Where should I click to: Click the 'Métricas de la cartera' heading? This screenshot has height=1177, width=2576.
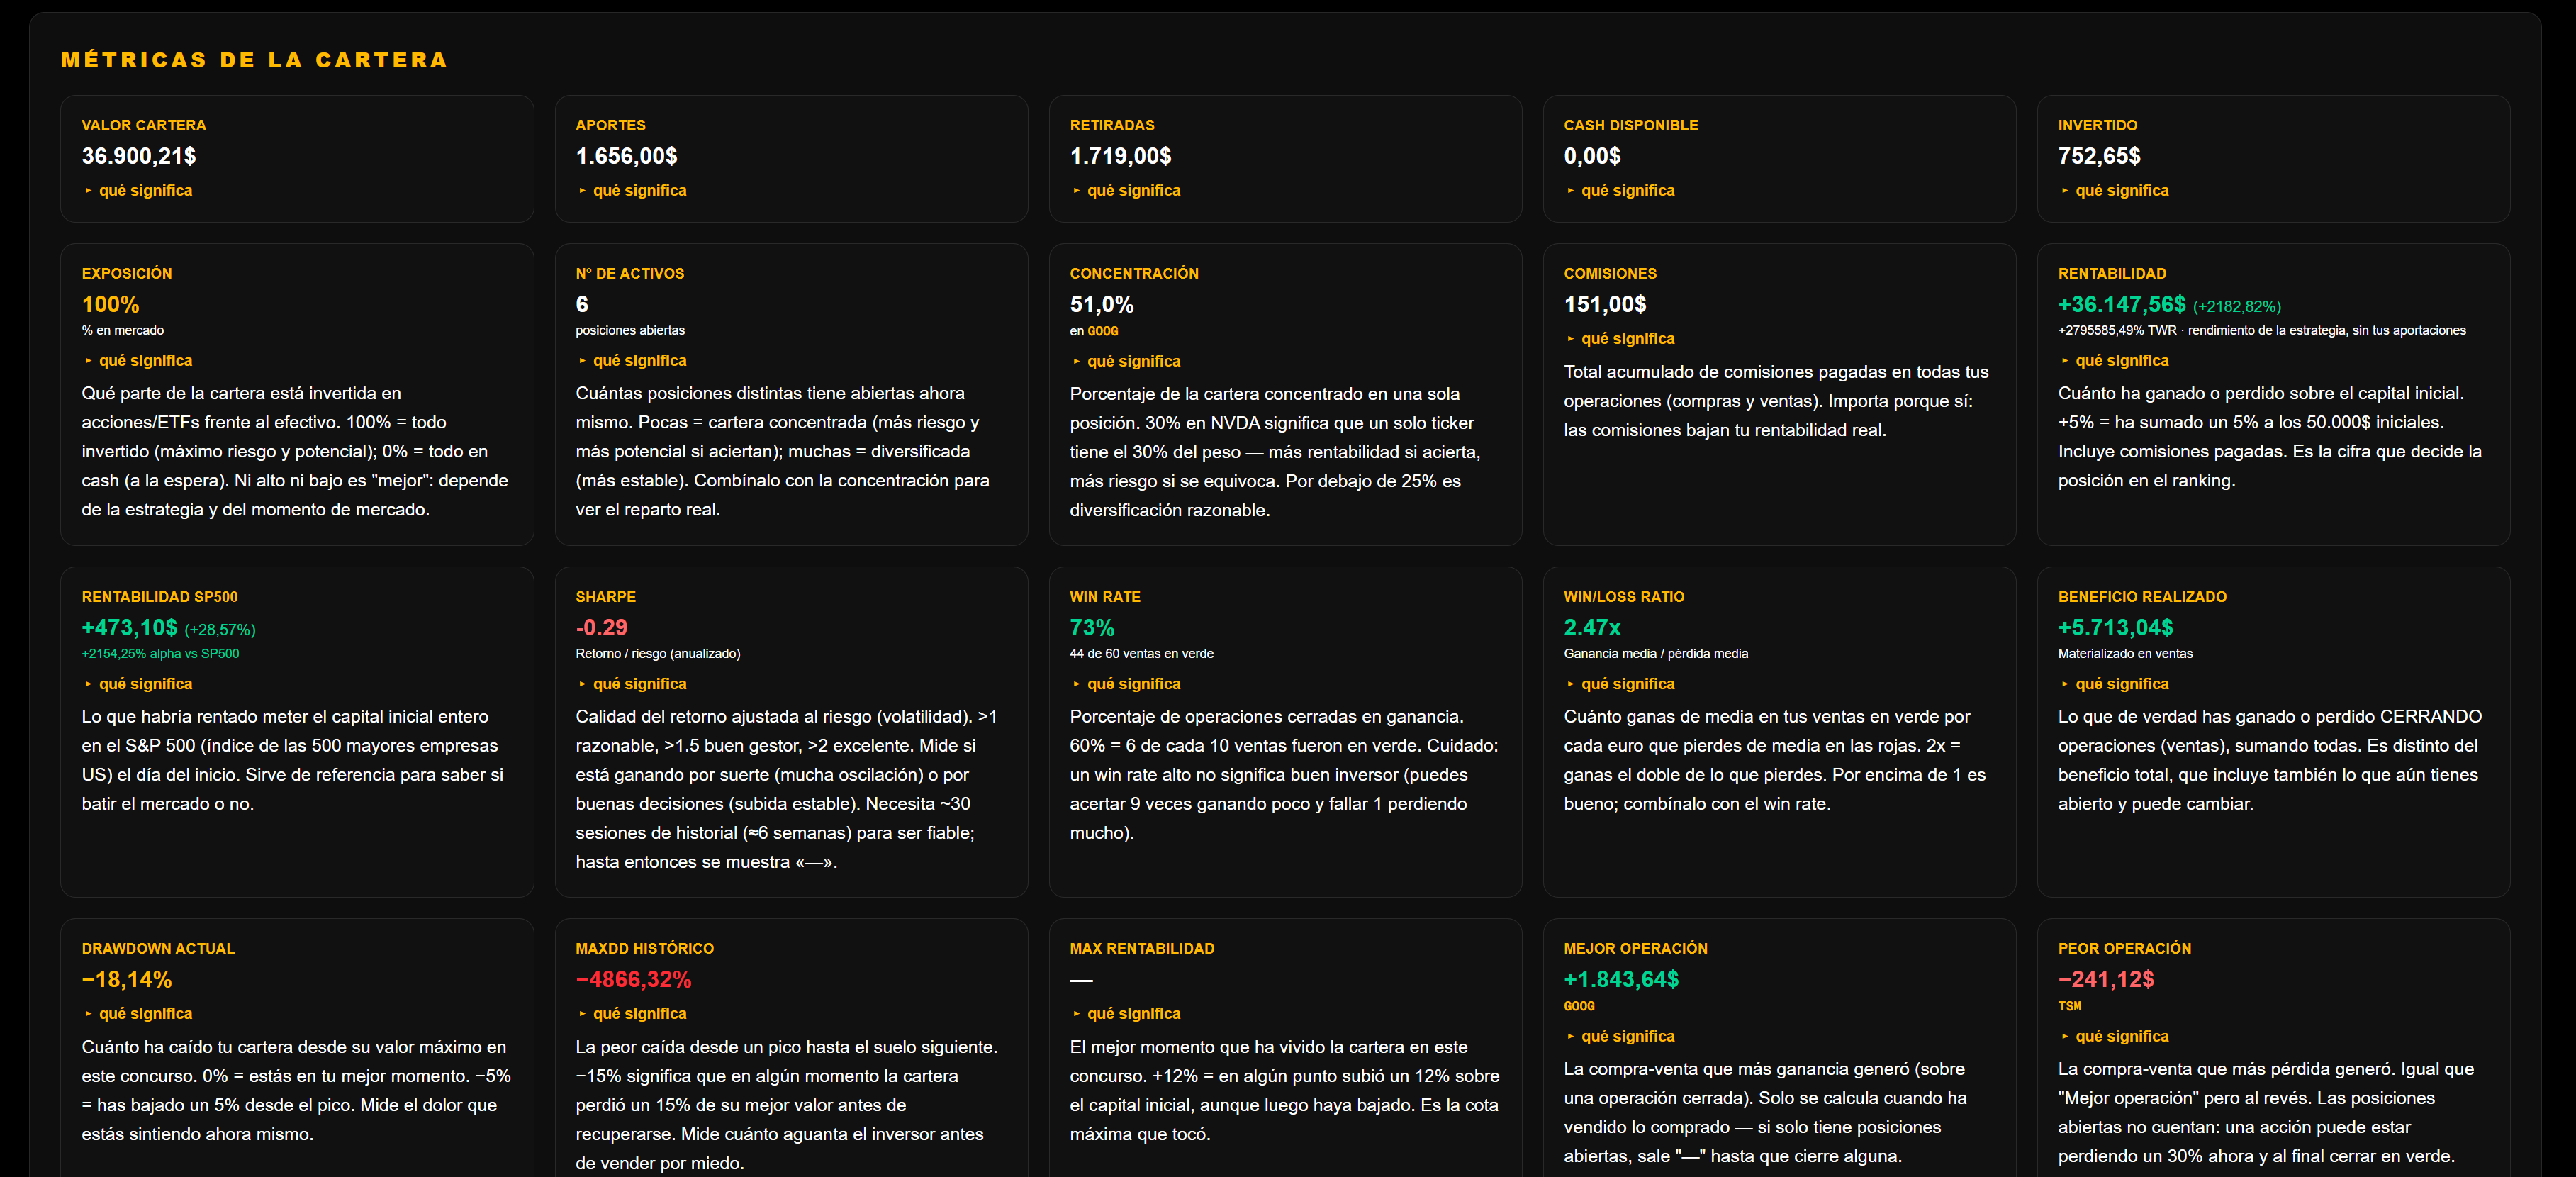(254, 60)
